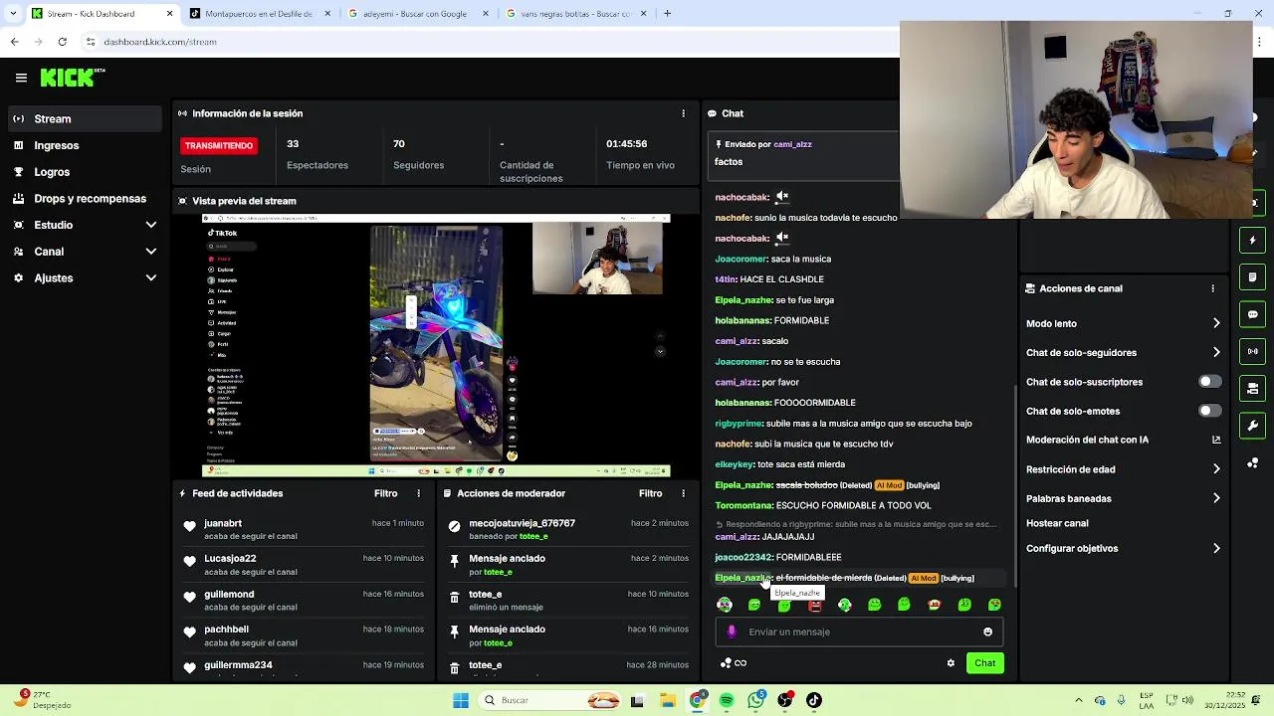Viewport: 1274px width, 716px height.
Task: Open Información de la sesión options menu
Action: point(683,113)
